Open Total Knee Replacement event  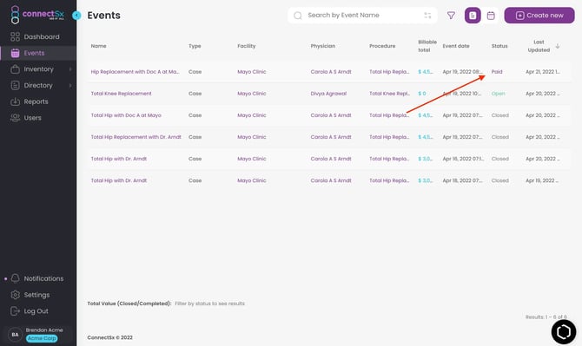(121, 94)
